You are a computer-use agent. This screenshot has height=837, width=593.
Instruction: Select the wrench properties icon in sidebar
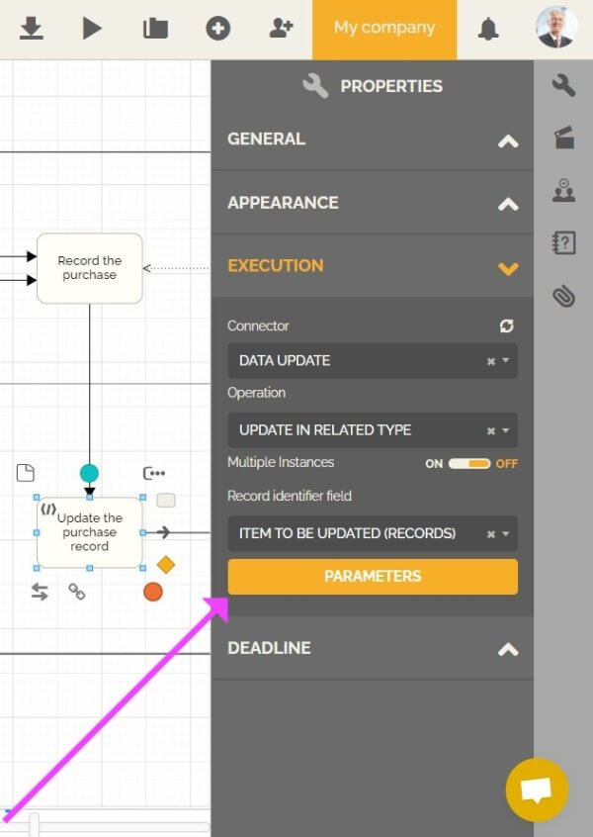pos(563,86)
